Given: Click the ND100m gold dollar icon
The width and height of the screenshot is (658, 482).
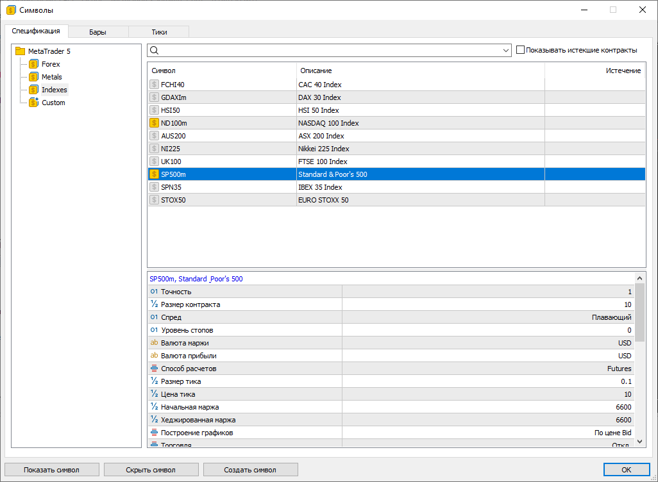Looking at the screenshot, I should 154,123.
